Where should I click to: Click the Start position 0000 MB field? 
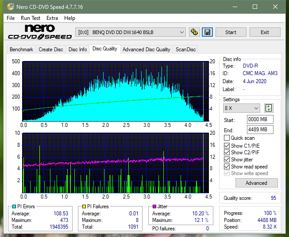click(260, 119)
